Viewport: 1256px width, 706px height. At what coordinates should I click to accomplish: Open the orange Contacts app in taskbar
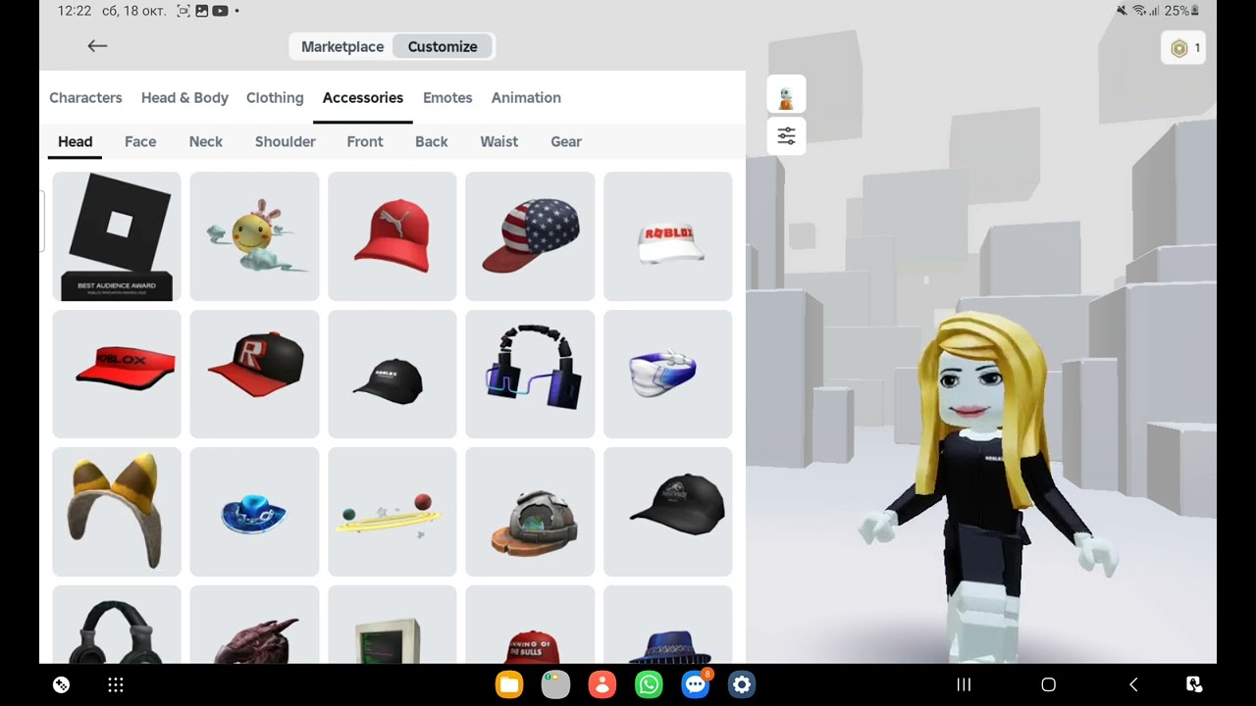click(x=602, y=684)
